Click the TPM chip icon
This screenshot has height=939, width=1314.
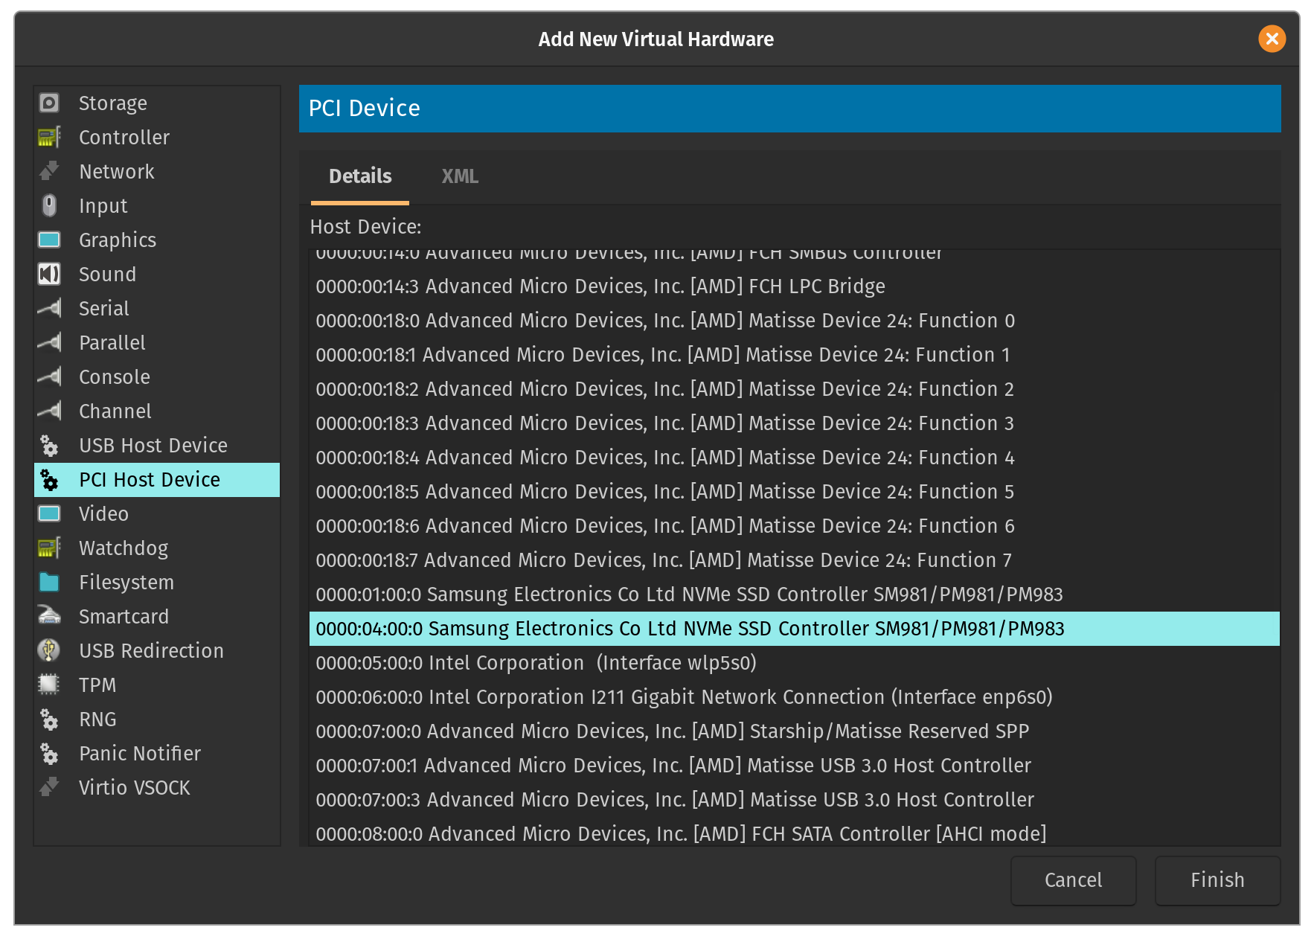coord(49,685)
